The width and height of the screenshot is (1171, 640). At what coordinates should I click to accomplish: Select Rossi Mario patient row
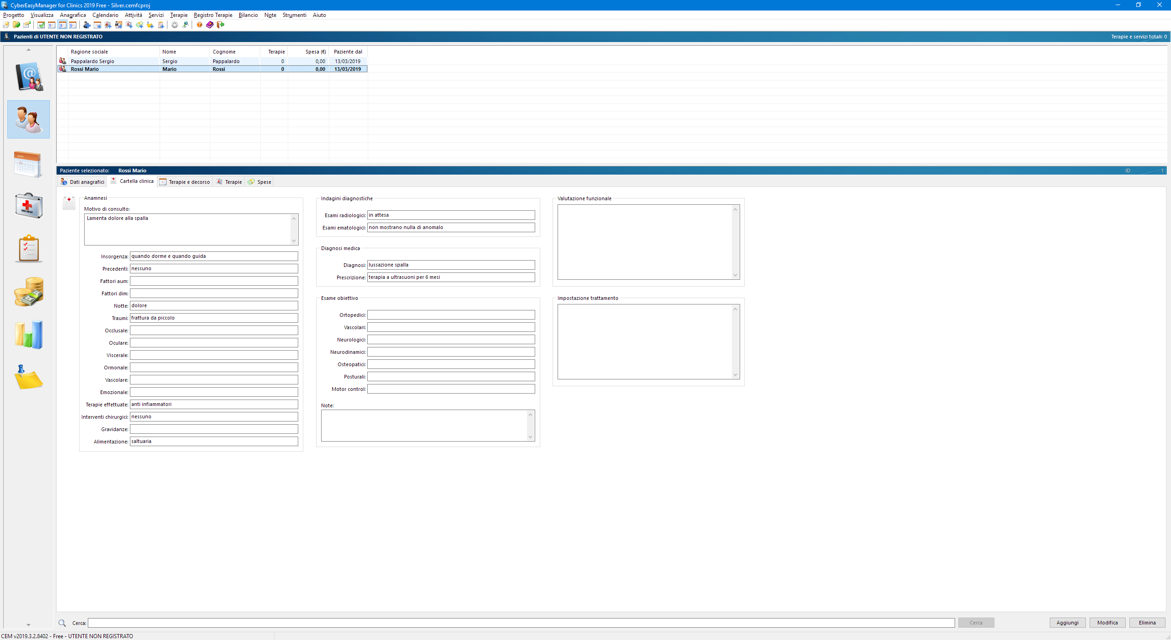point(212,69)
